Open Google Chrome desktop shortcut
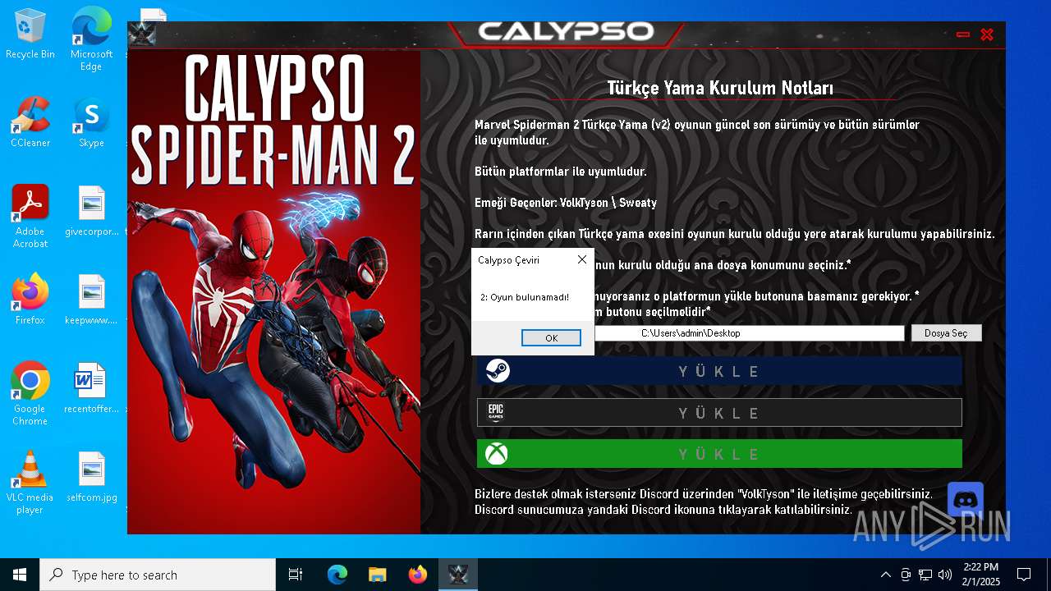The height and width of the screenshot is (591, 1051). click(x=30, y=394)
